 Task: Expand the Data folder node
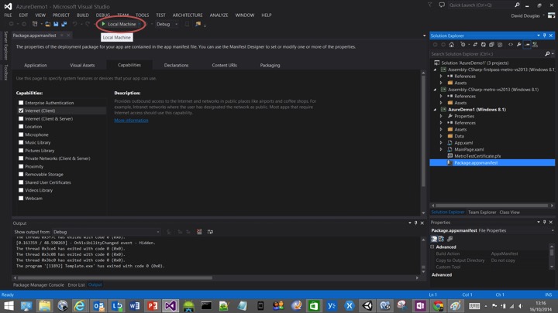coord(441,136)
